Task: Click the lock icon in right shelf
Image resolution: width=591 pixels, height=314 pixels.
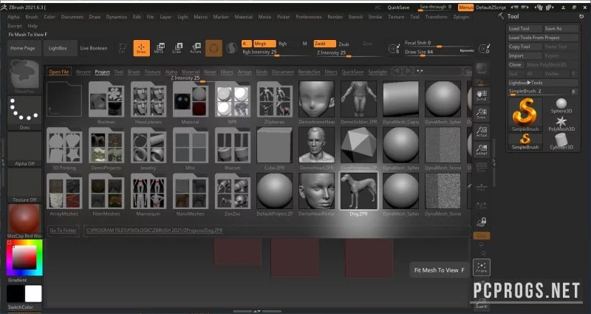Action: pyautogui.click(x=482, y=222)
